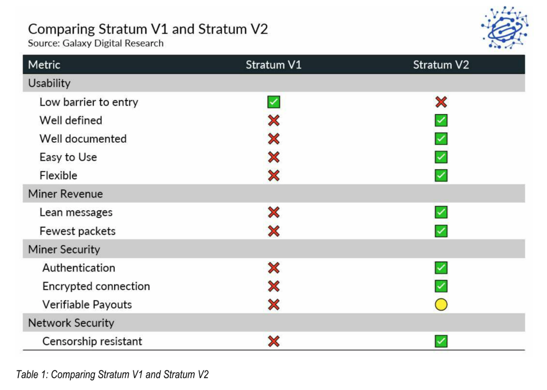547x390 pixels.
Task: Click the Galaxy Digital logo
Action: click(x=505, y=28)
